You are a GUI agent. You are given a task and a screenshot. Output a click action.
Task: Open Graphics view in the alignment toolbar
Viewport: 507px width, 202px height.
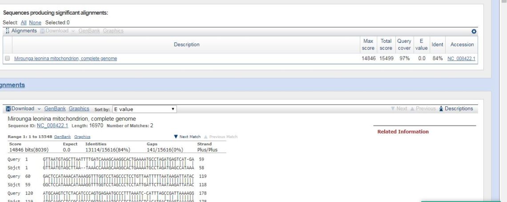[79, 109]
